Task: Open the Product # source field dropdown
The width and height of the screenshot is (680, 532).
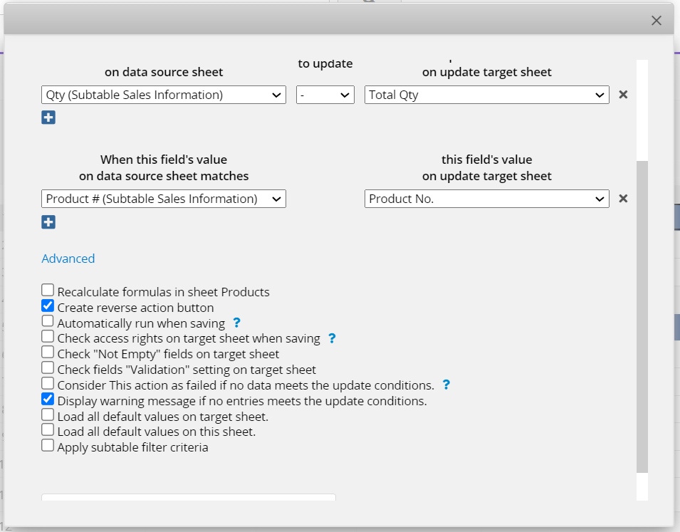Action: [164, 199]
